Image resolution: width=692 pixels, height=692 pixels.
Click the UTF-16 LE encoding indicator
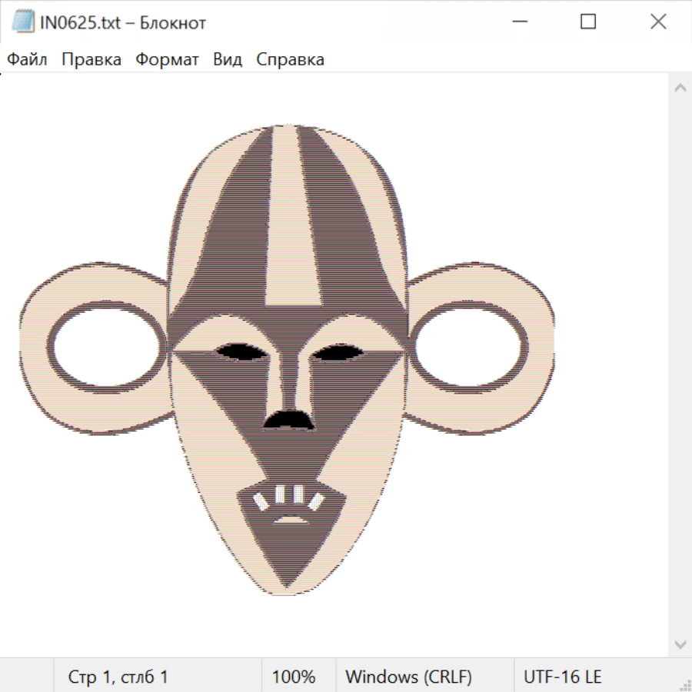[562, 677]
